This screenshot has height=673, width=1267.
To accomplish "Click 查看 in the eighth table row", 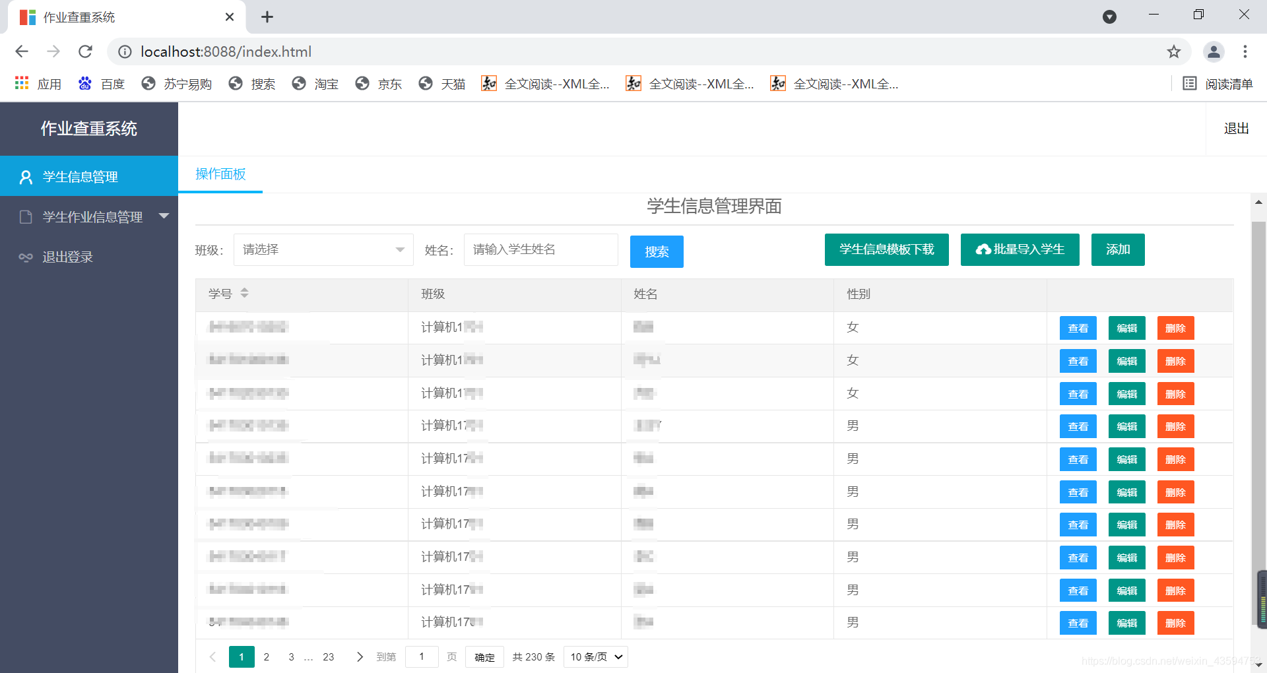I will coord(1078,558).
